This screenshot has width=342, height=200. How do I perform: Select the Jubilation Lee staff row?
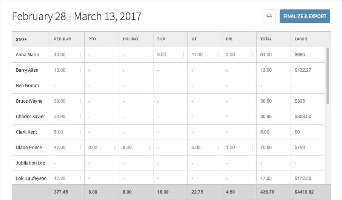(169, 163)
